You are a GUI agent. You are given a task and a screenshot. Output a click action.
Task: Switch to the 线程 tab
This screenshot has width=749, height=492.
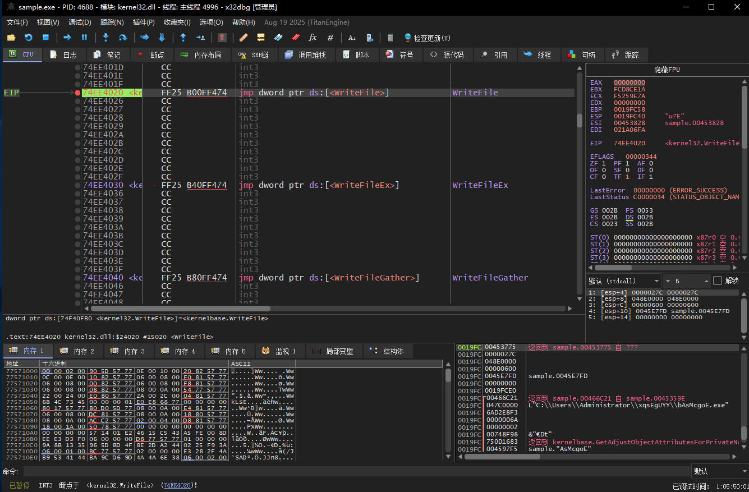coord(537,55)
